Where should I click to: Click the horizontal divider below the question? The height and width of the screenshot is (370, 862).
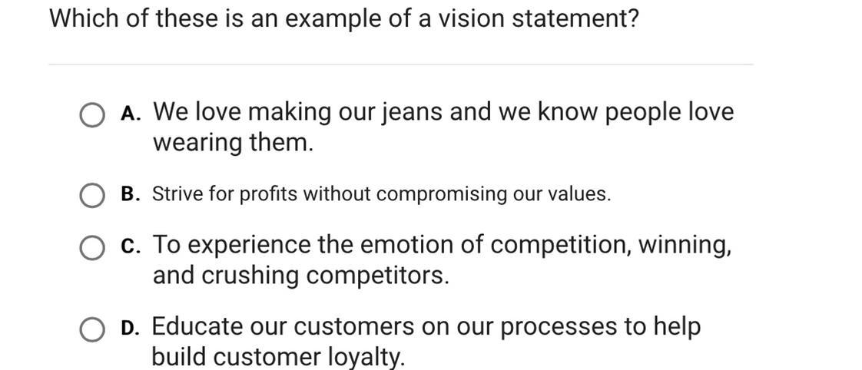pos(401,64)
